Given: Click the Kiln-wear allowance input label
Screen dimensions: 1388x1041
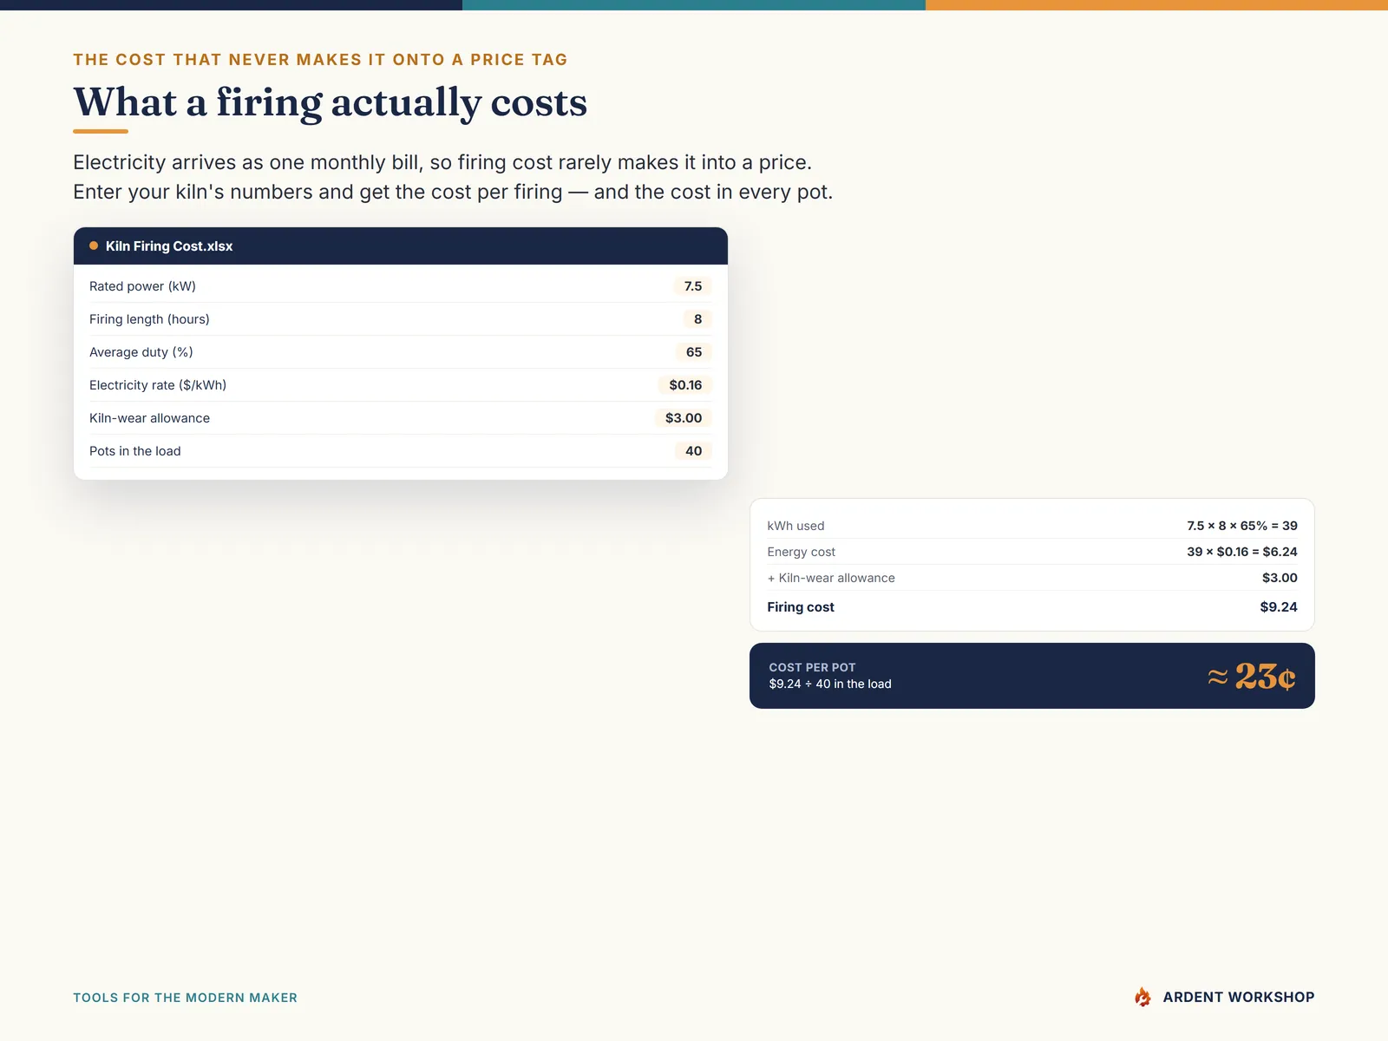Looking at the screenshot, I should [x=149, y=418].
